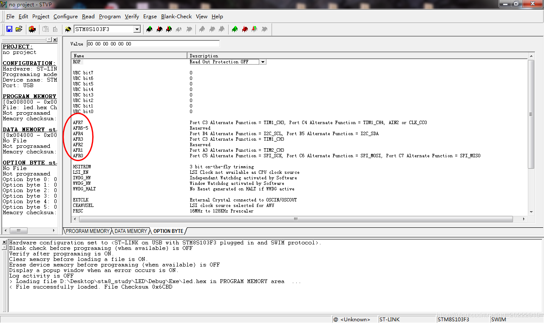Screen dimensions: 544x323
Task: Click inside the Value hex input field
Action: (153, 44)
